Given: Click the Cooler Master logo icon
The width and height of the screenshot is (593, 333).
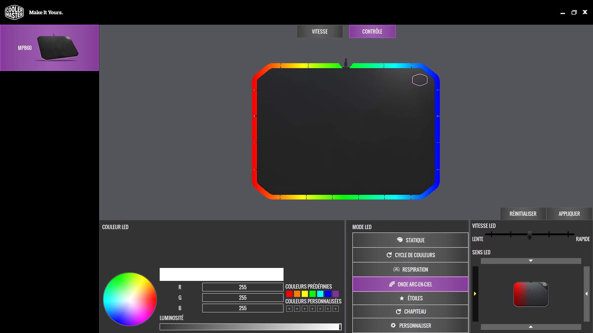Looking at the screenshot, I should pyautogui.click(x=14, y=12).
